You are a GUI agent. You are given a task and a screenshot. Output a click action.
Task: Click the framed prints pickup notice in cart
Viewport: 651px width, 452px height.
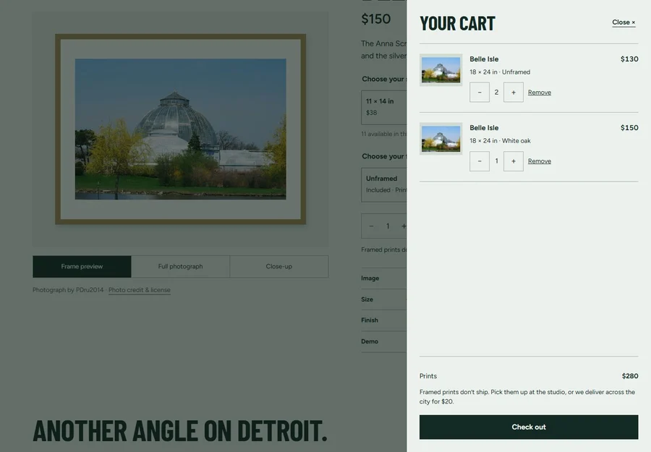[x=527, y=397]
